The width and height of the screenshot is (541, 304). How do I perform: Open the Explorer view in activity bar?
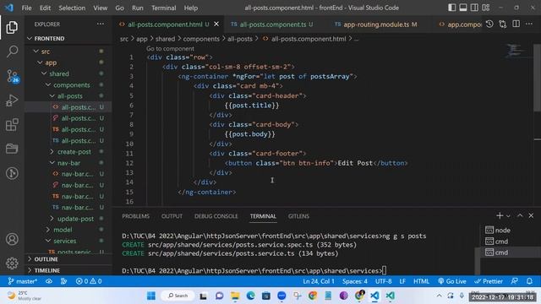point(12,27)
